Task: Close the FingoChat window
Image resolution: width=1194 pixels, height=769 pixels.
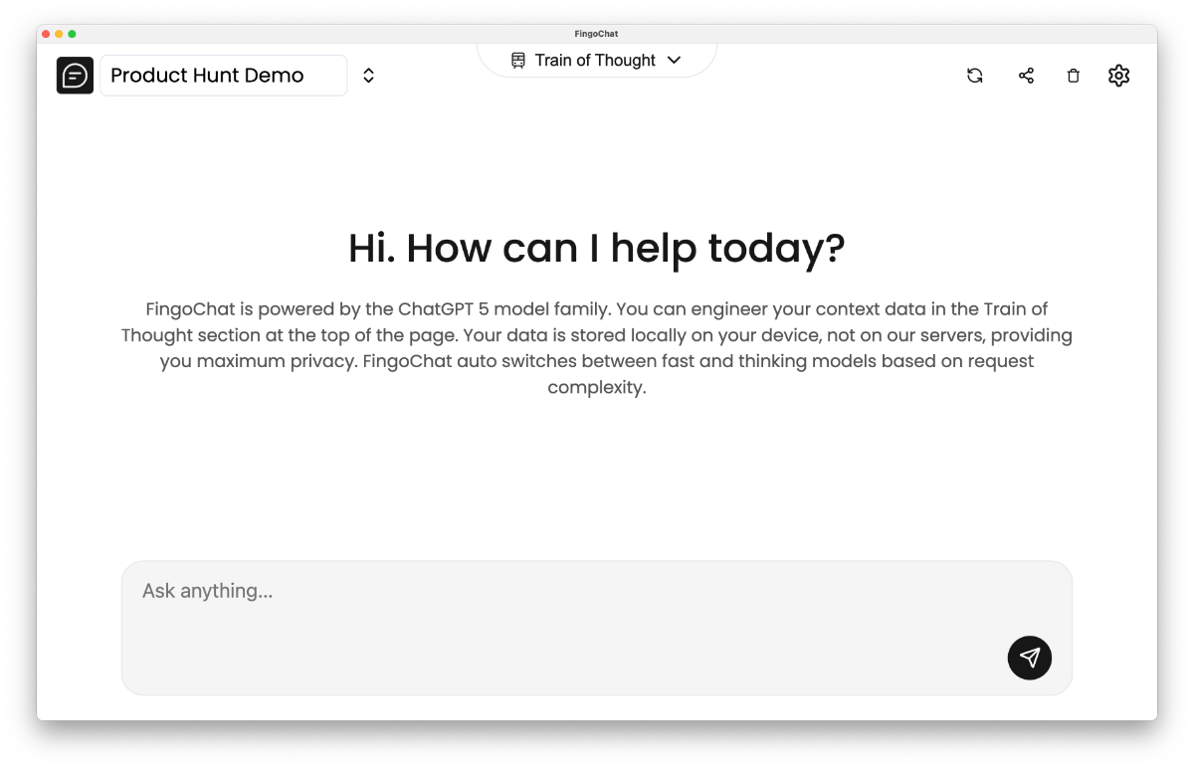Action: click(x=46, y=34)
